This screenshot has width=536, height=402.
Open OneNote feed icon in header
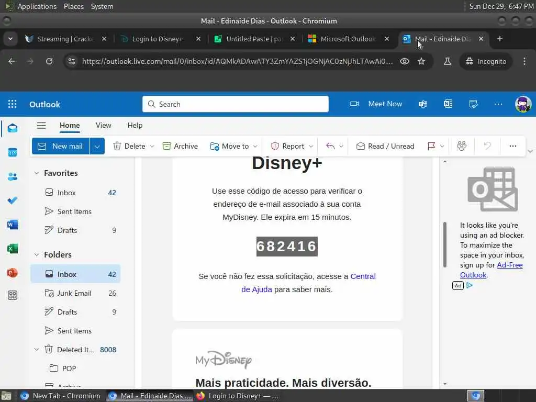[448, 104]
